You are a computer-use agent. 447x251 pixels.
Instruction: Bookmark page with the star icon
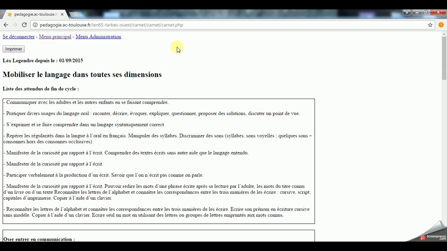click(x=430, y=25)
